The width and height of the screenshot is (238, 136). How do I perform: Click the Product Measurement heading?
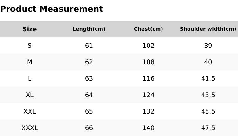point(51,9)
